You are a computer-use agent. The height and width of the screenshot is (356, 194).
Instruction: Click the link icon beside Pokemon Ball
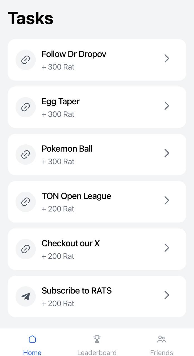(25, 154)
